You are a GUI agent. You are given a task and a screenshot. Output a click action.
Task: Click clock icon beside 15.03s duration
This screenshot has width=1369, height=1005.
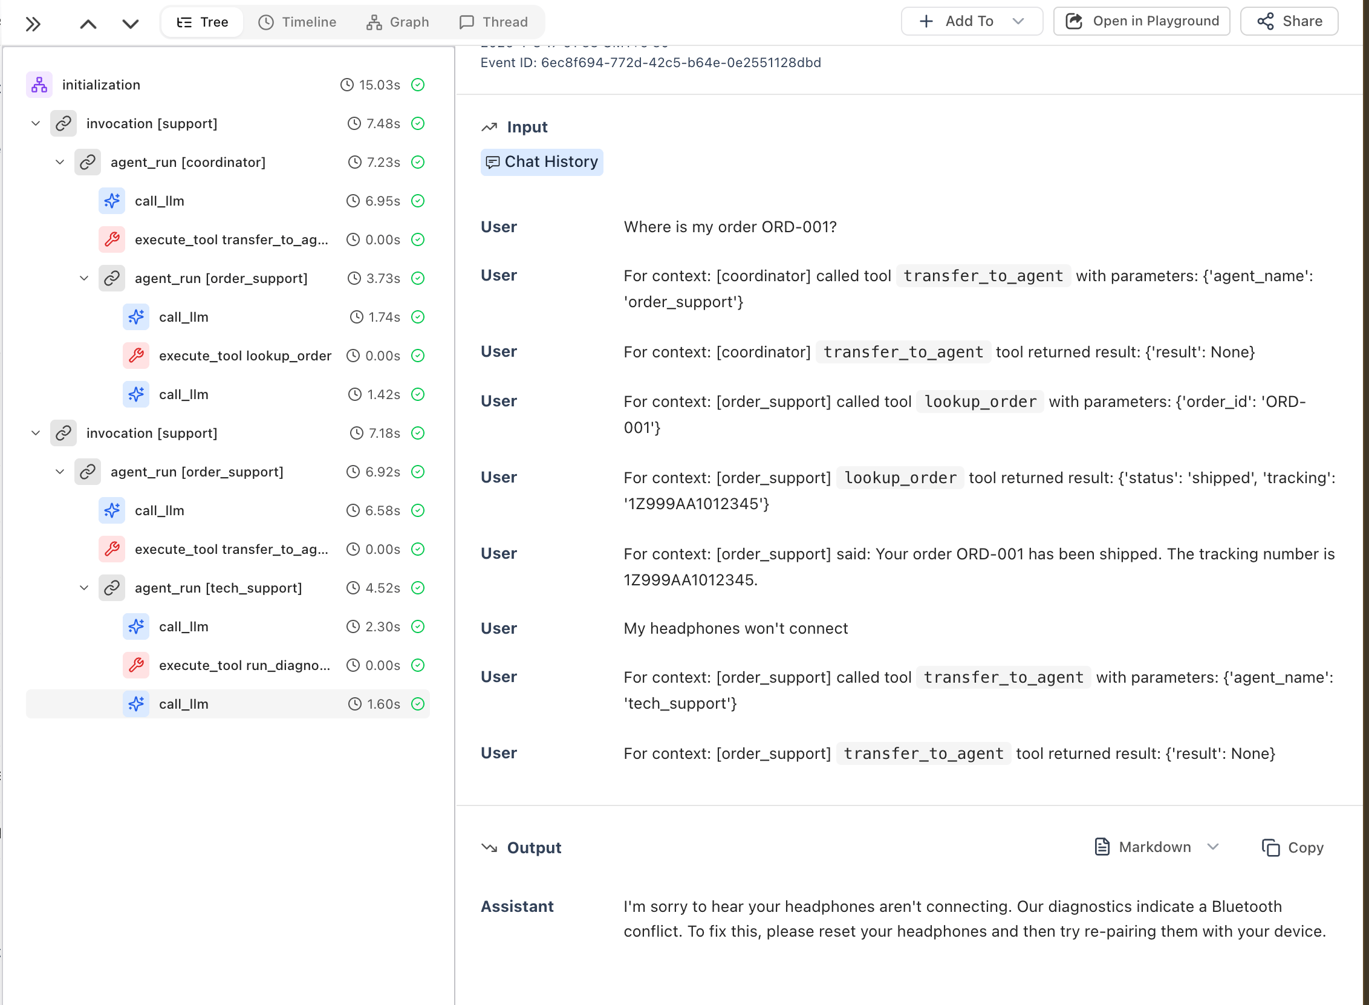tap(346, 85)
